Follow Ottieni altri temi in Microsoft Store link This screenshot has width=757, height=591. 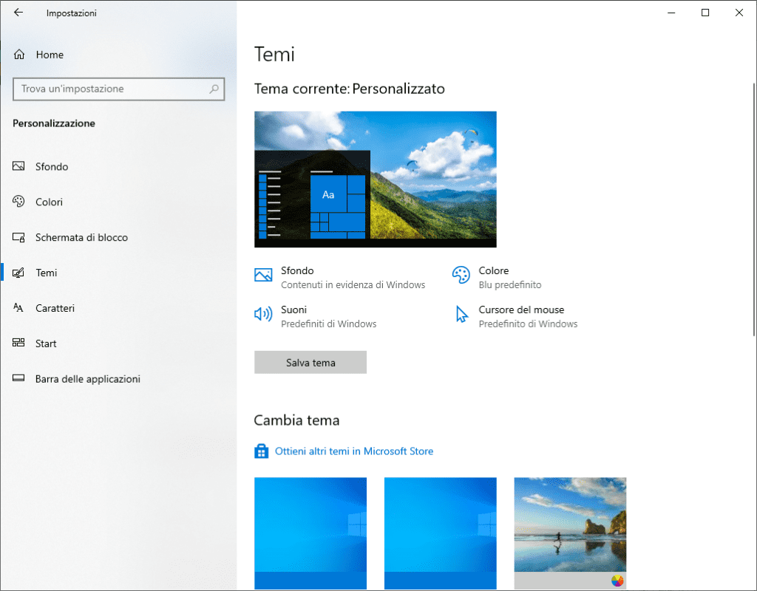click(354, 451)
